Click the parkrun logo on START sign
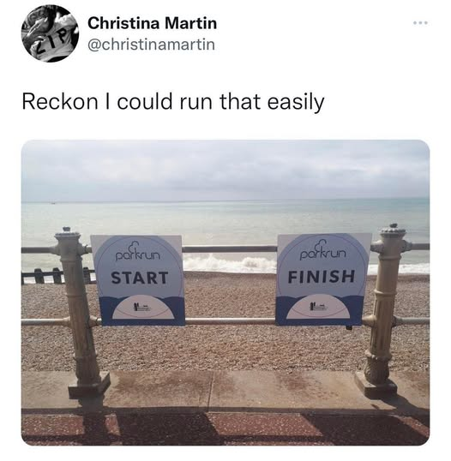Viewport: 451px width, 461px height. [x=137, y=253]
